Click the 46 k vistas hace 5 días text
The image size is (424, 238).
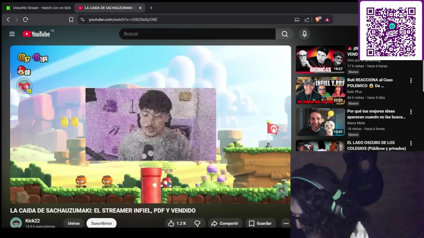click(x=367, y=98)
